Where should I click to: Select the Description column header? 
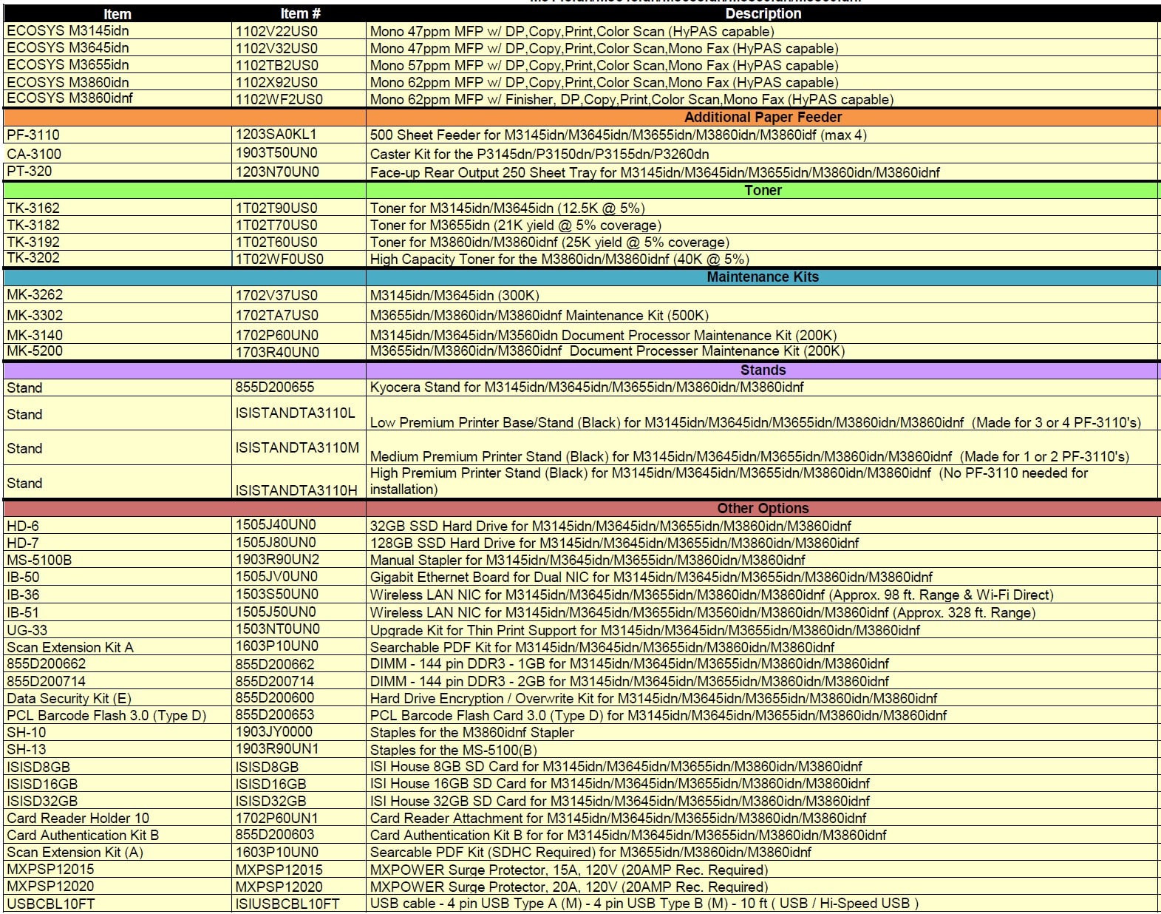click(x=762, y=14)
